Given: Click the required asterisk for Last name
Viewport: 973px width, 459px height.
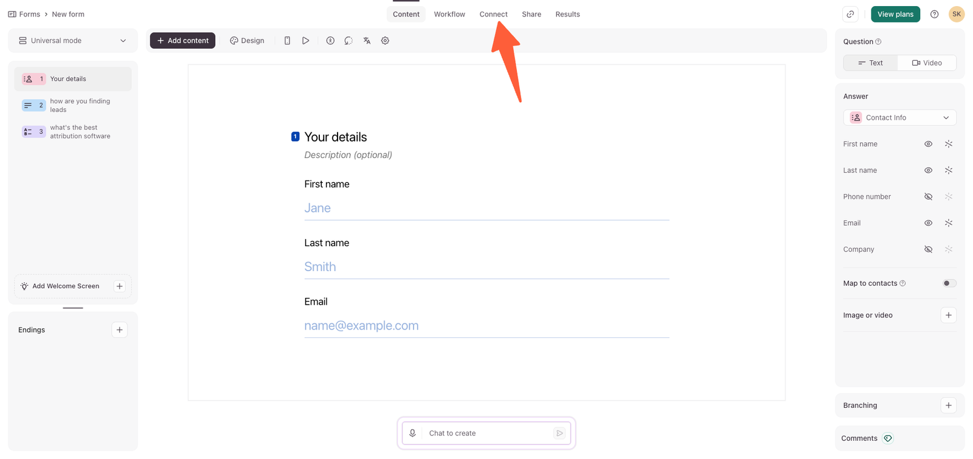Looking at the screenshot, I should click(x=949, y=170).
